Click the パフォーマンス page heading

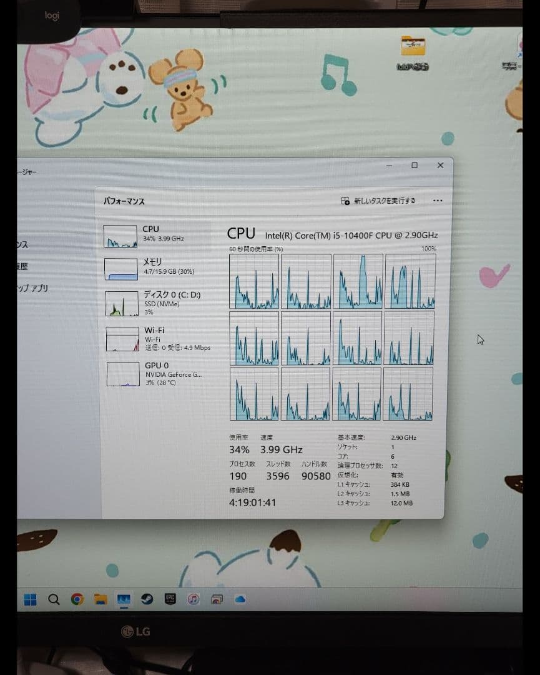pos(124,201)
